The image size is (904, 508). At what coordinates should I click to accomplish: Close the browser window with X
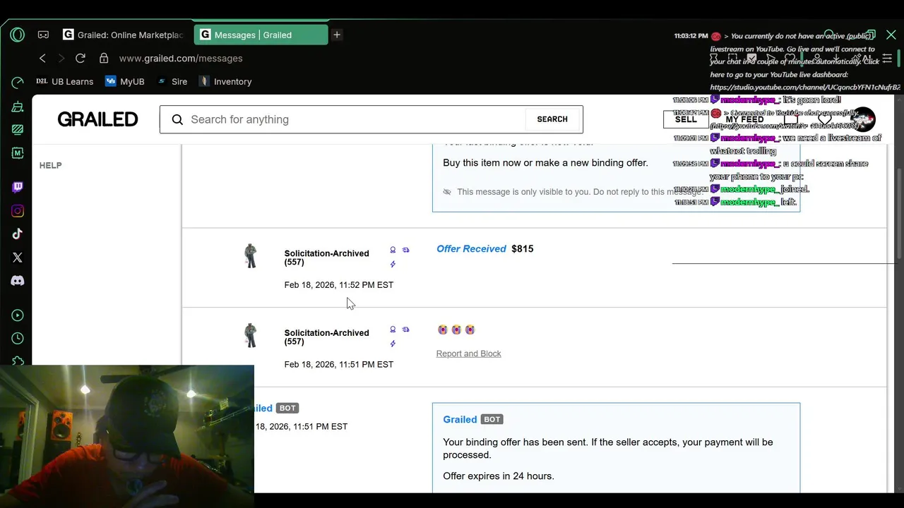(891, 35)
